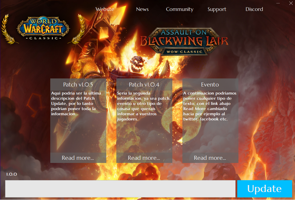This screenshot has height=200, width=295.
Task: Read more about the Evento card
Action: tap(210, 158)
